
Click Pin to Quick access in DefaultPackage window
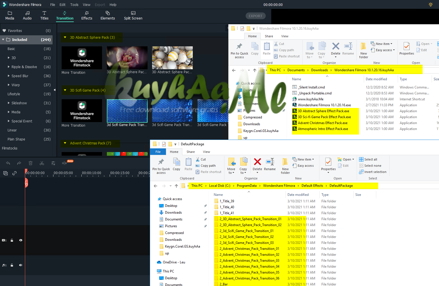point(161,166)
